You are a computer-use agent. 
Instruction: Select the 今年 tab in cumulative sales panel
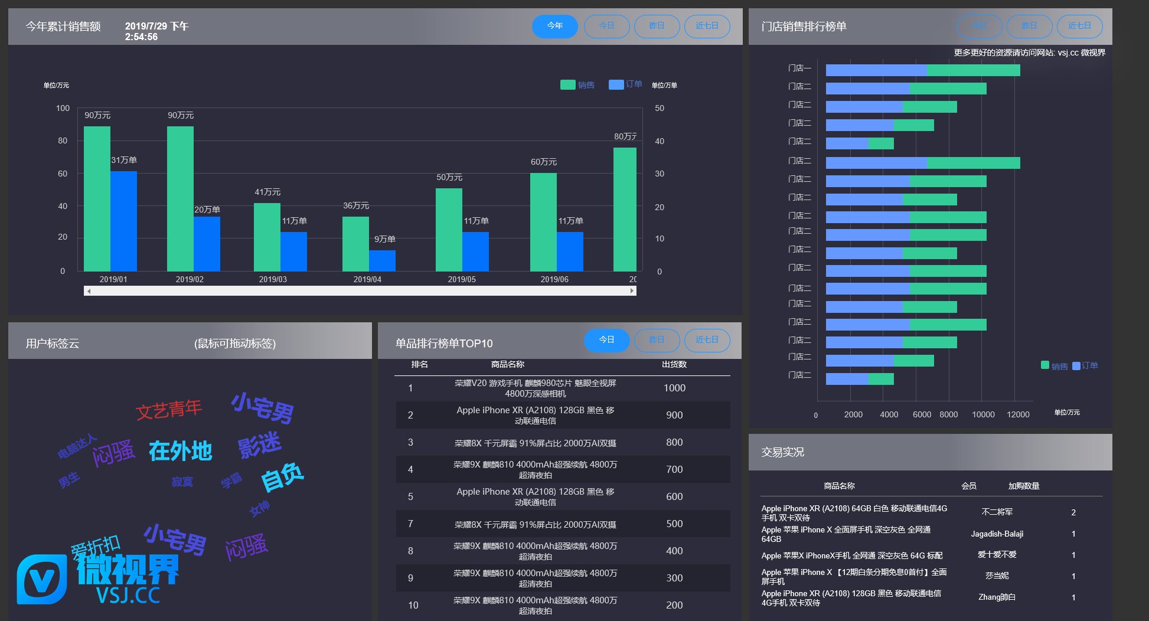554,26
